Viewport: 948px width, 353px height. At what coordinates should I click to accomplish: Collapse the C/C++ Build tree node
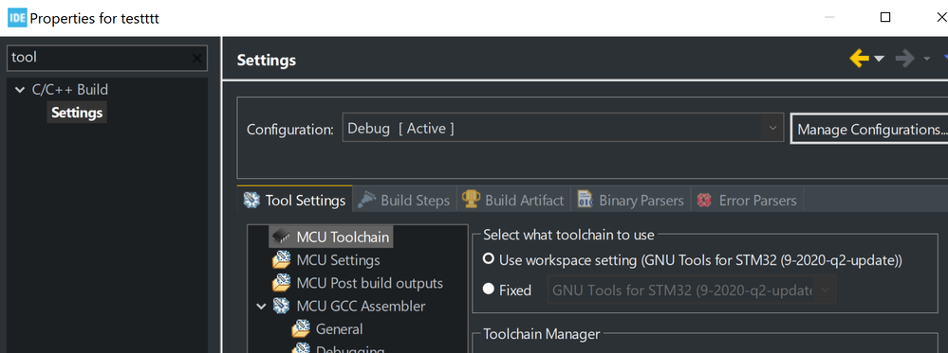20,90
